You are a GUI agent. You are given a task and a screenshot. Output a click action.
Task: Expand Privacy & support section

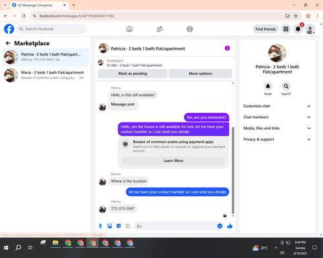277,139
